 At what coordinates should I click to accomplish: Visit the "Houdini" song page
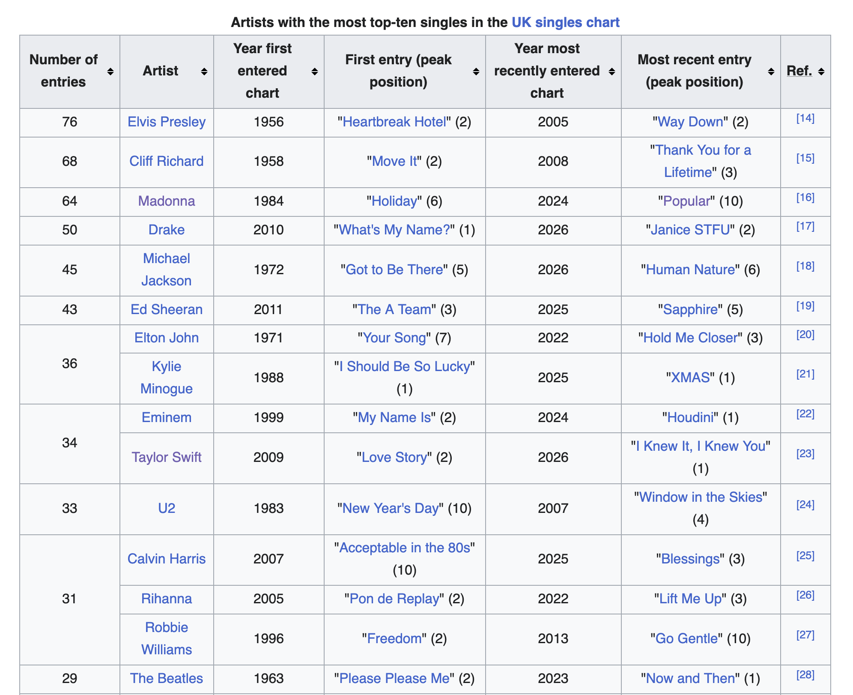coord(690,418)
